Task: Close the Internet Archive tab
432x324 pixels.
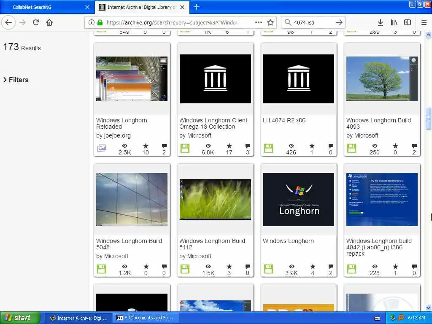Action: coord(182,7)
